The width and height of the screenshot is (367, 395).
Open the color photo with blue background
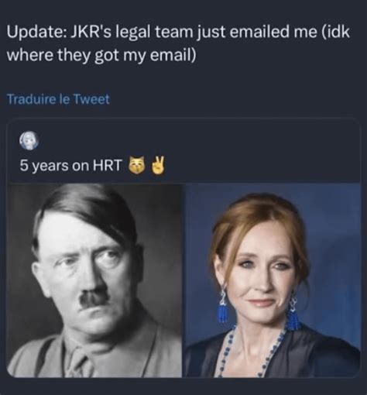273,280
